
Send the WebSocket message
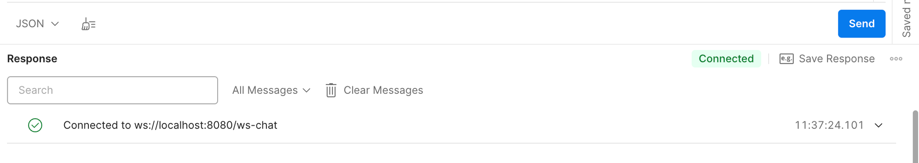pyautogui.click(x=861, y=24)
